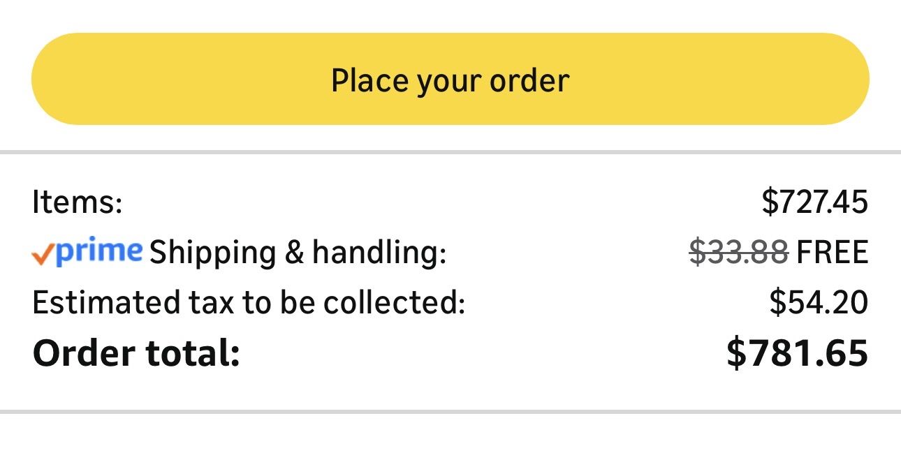Click the $54.20 tax amount
Viewport: 901px width, 453px height.
tap(819, 302)
